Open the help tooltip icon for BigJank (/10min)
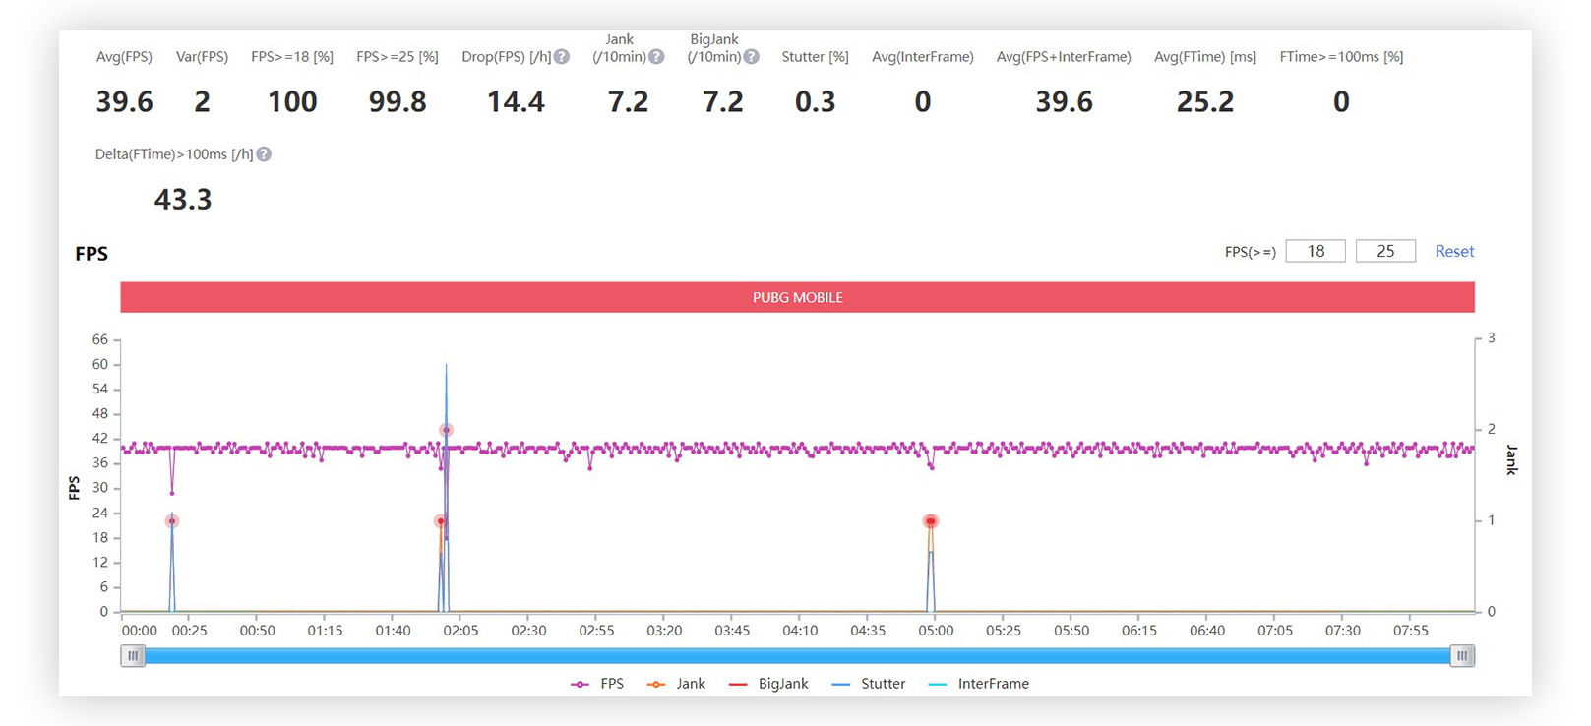 pos(751,57)
